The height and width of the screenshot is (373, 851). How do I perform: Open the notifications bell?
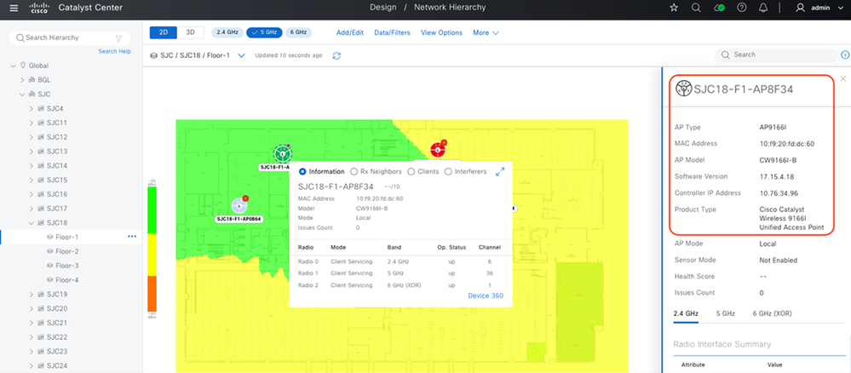[764, 8]
